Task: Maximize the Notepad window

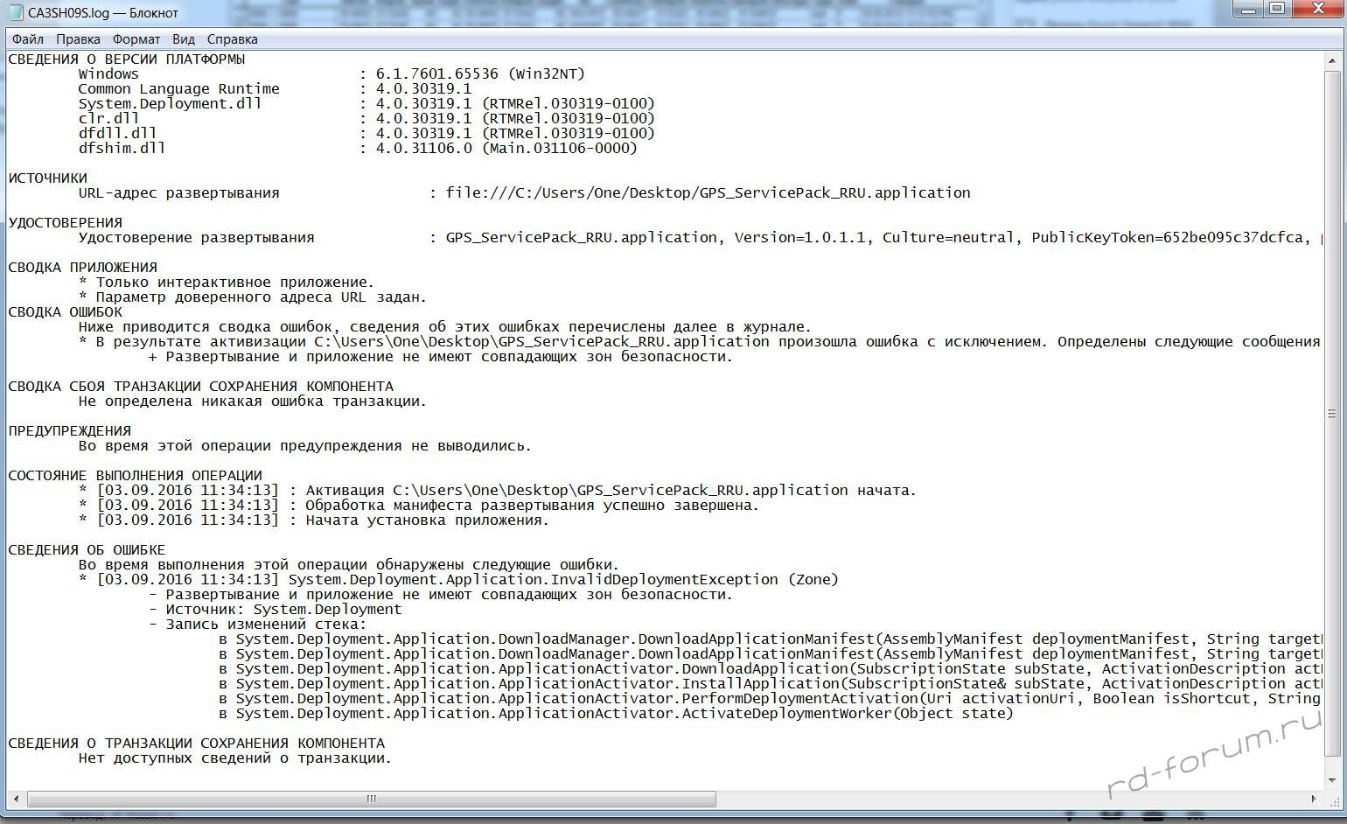Action: [1277, 10]
